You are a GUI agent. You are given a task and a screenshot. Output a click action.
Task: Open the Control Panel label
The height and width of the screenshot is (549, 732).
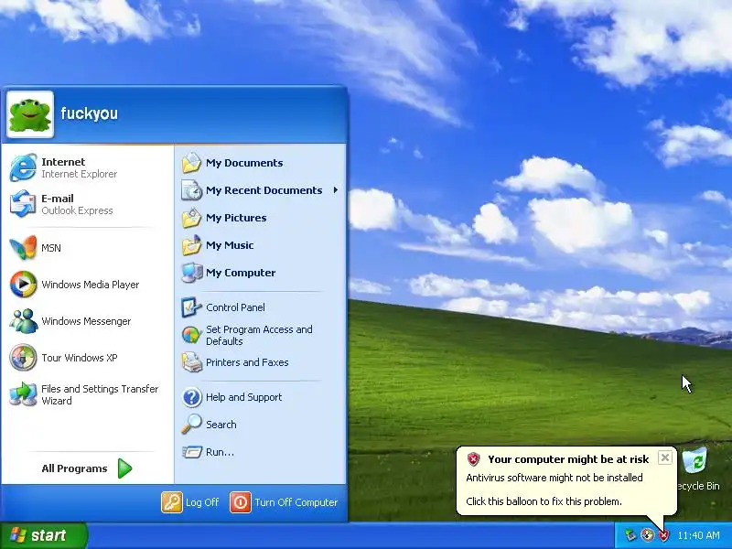click(x=235, y=307)
